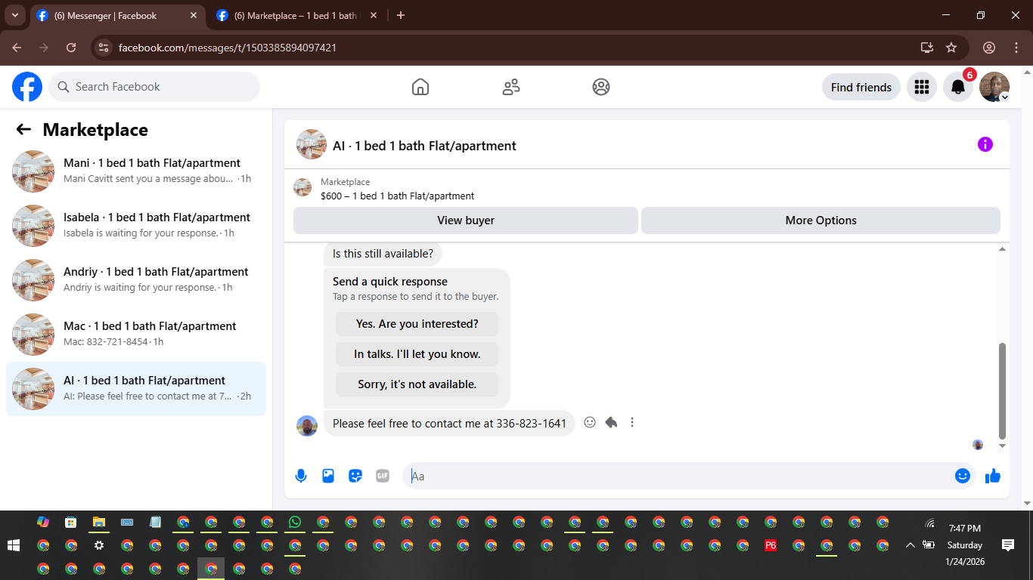Bookmark this page with star icon

click(x=951, y=48)
